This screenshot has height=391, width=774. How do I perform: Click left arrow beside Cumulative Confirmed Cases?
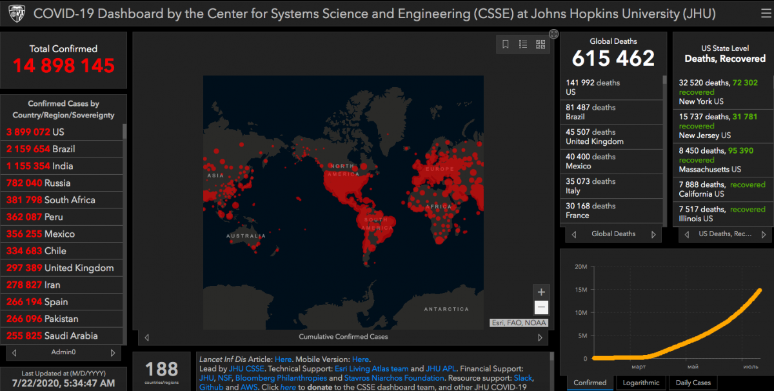(x=146, y=337)
